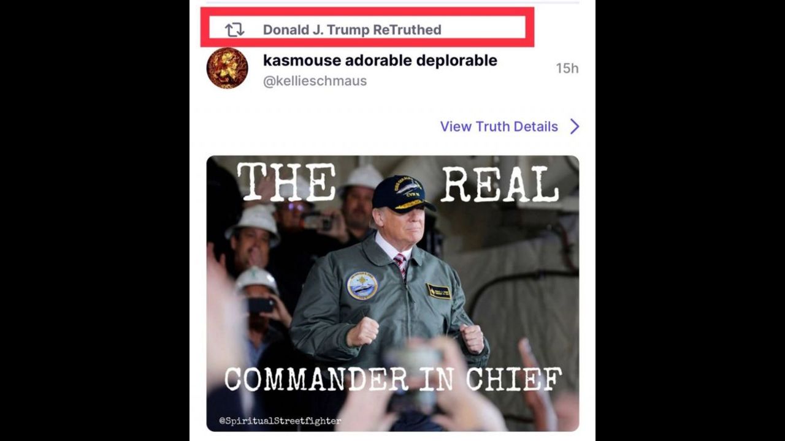785x441 pixels.
Task: Select the @kellieschmaus handle
Action: pyautogui.click(x=315, y=81)
